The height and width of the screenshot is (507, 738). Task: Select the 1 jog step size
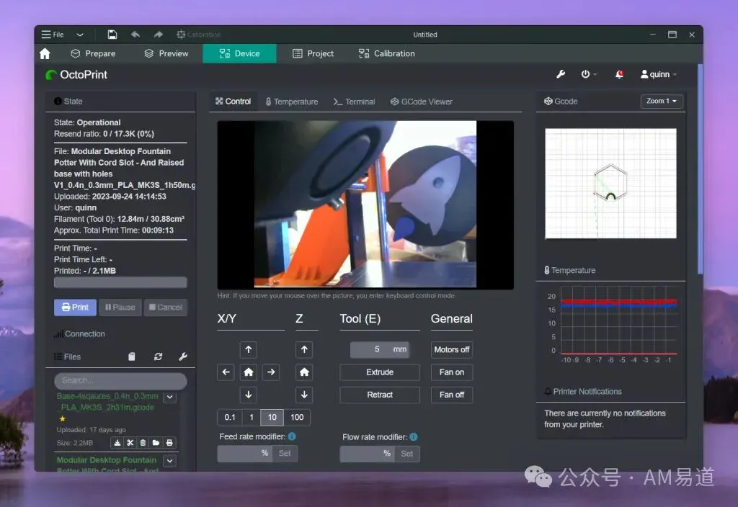point(252,417)
